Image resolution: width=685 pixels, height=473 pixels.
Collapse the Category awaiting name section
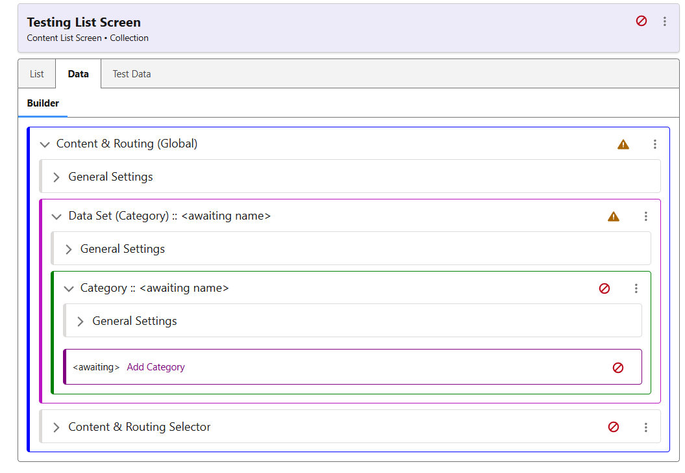click(69, 288)
